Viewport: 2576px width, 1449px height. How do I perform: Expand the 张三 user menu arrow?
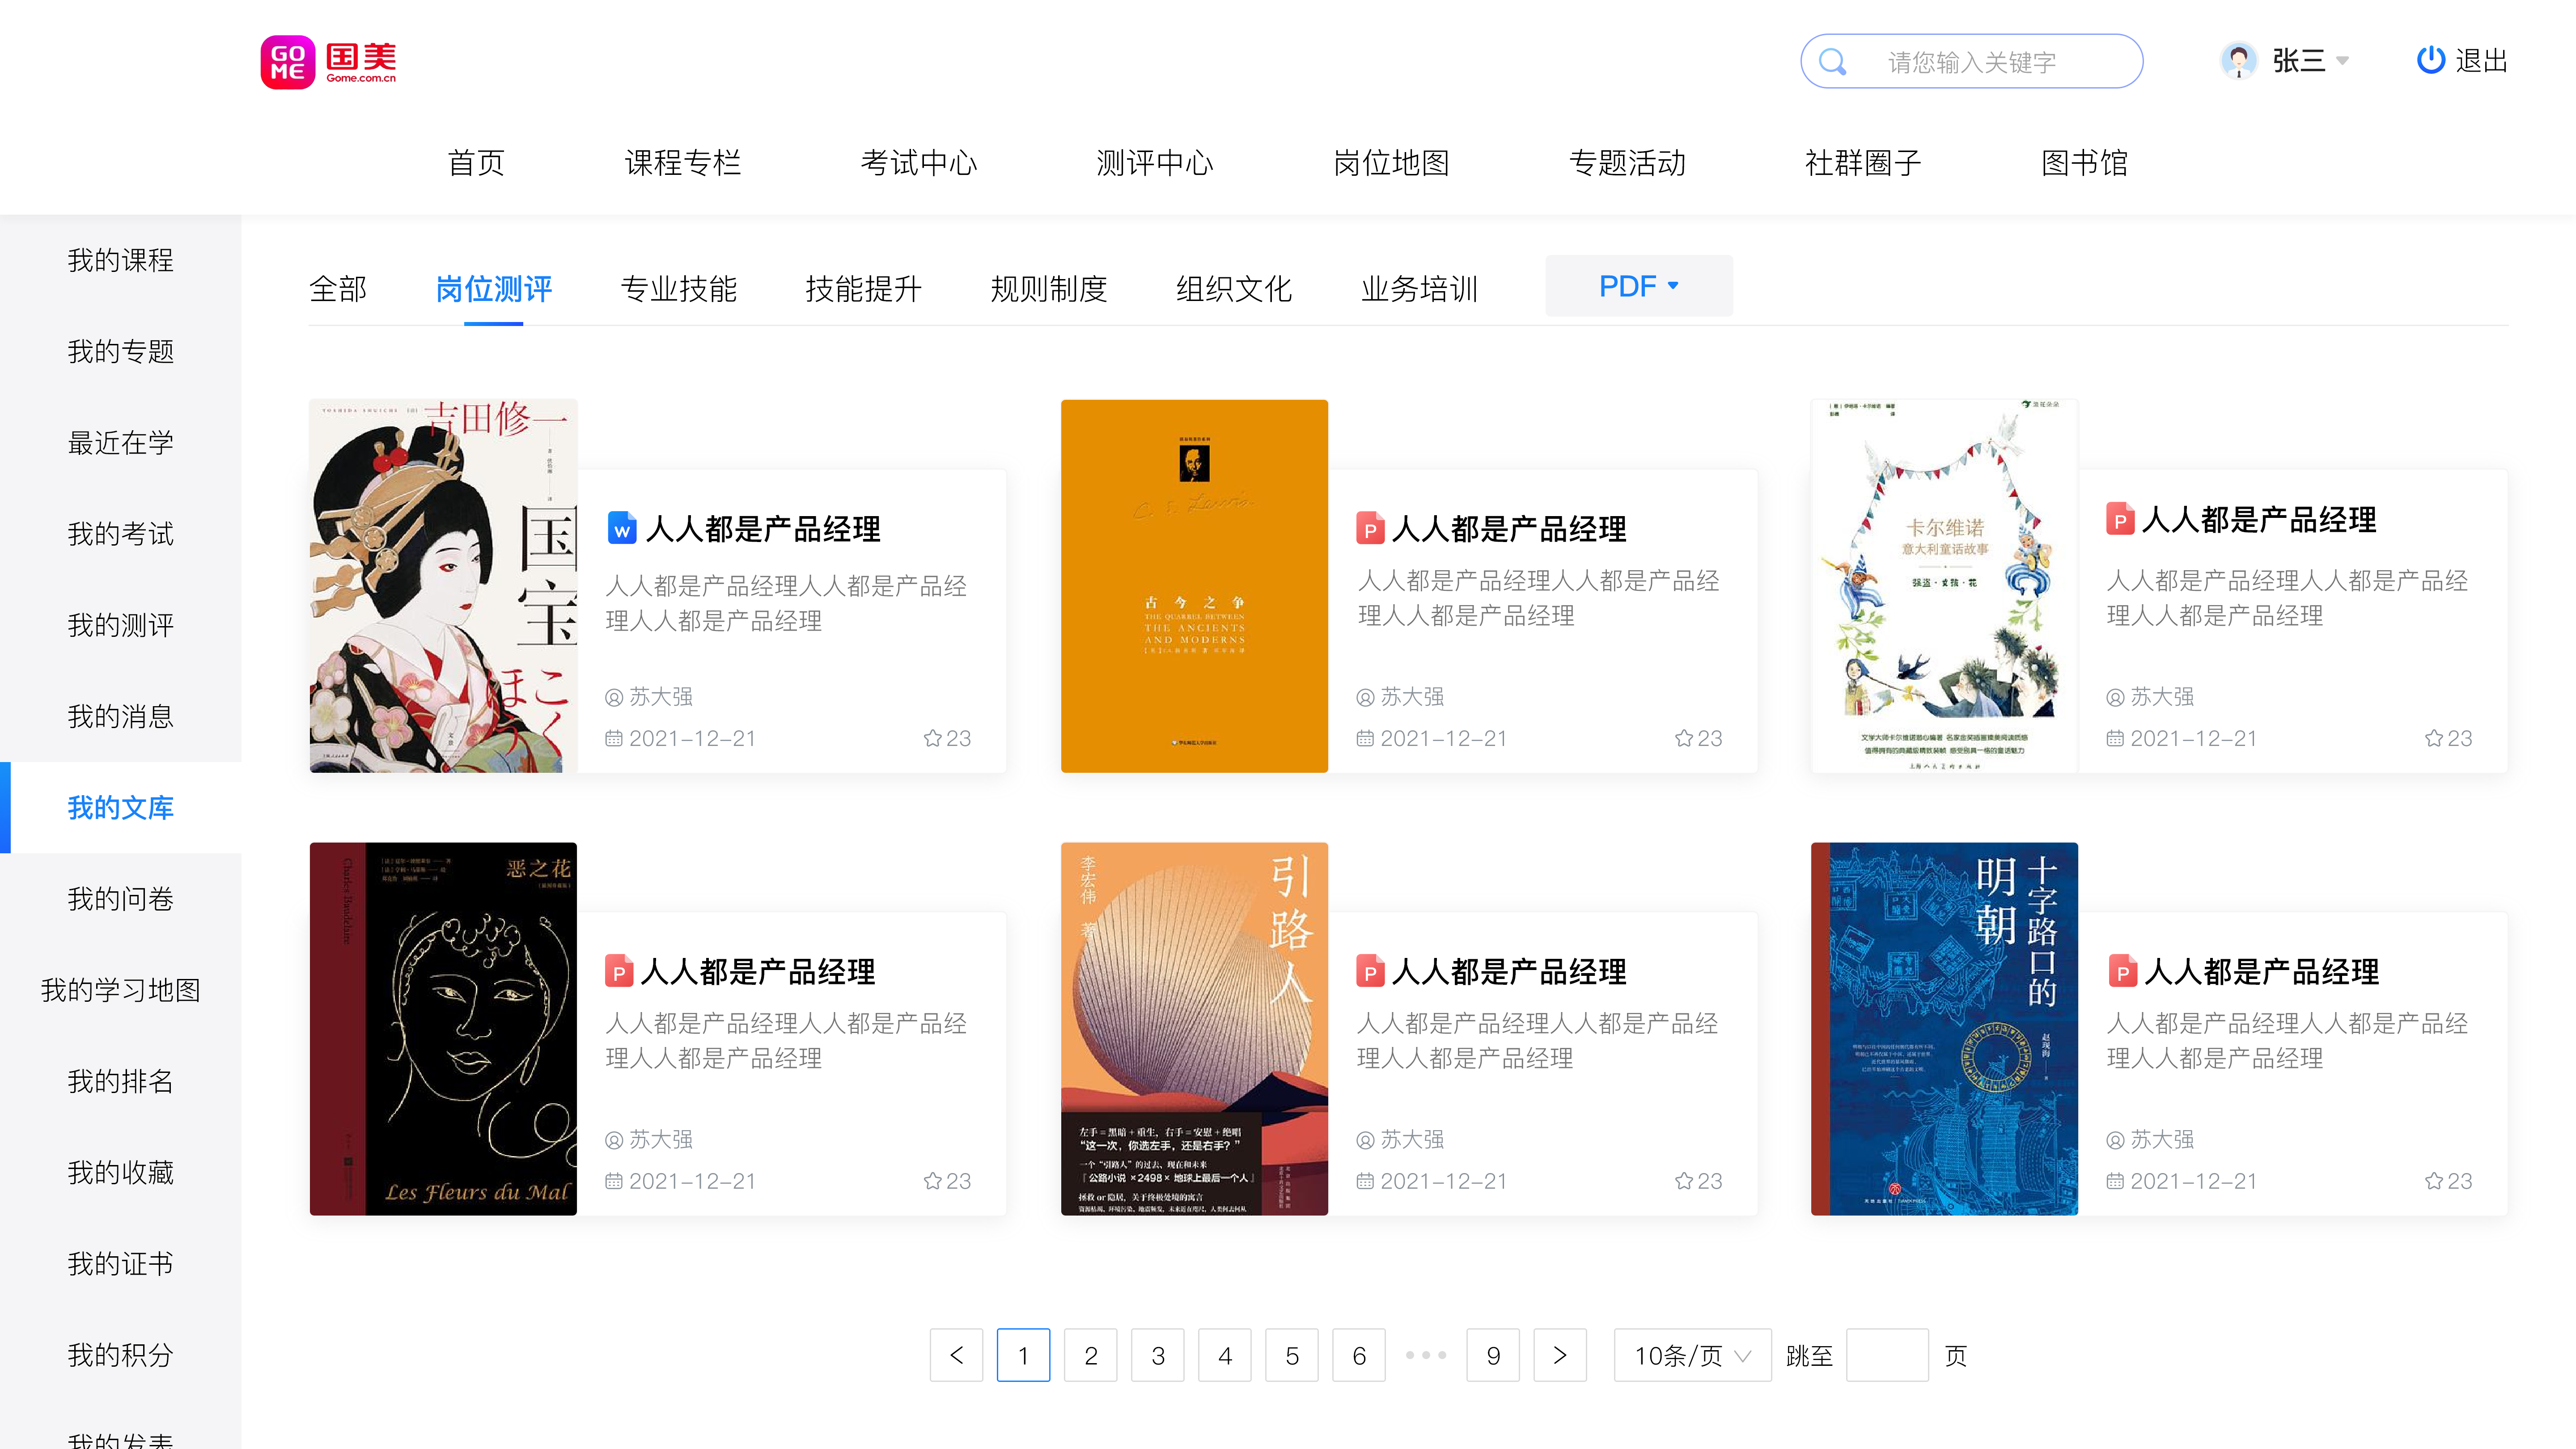click(2342, 61)
